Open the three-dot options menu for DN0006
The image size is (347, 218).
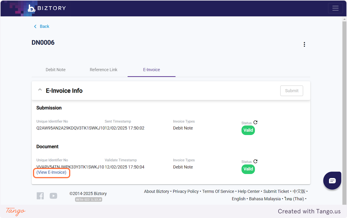(x=304, y=44)
